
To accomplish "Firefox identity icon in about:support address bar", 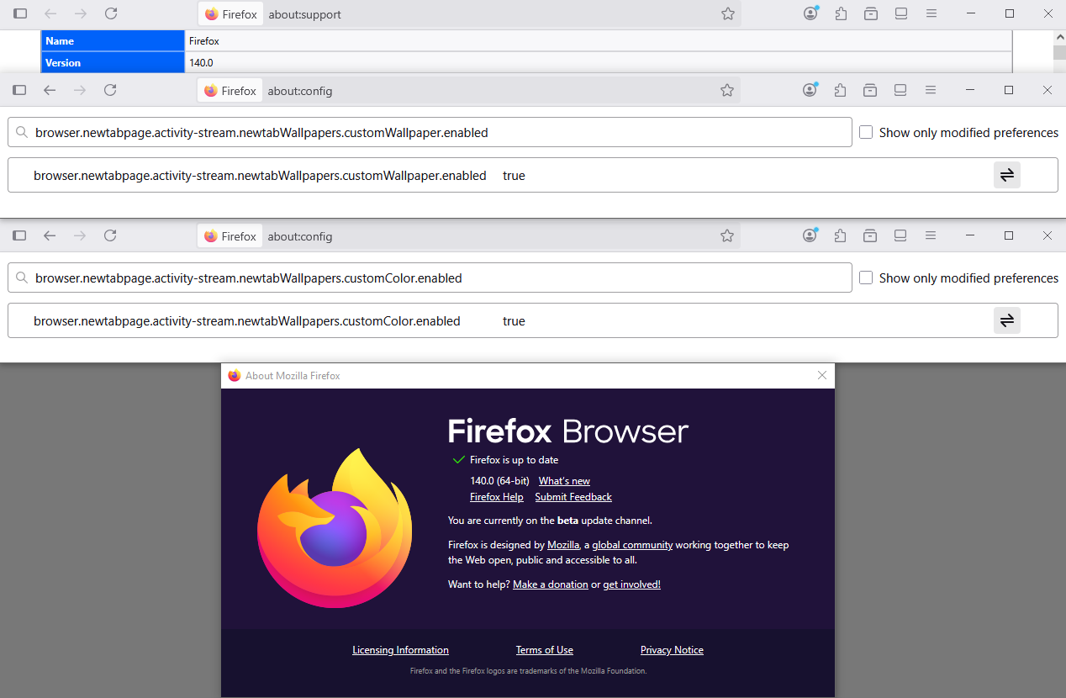I will 231,13.
